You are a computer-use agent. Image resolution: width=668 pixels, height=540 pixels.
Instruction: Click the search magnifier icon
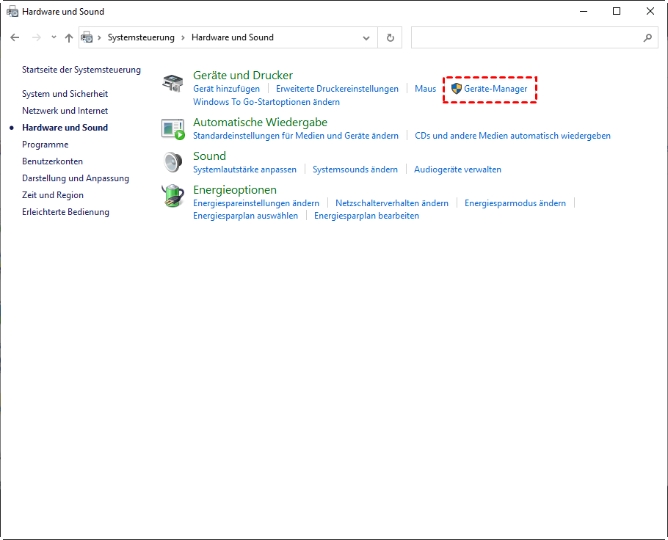tap(647, 37)
